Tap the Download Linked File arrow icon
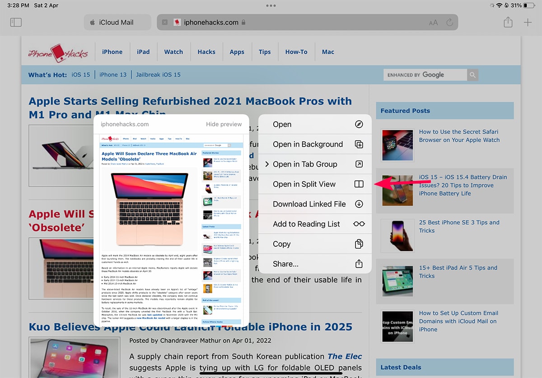Screen dimensions: 542x378 (x=359, y=204)
